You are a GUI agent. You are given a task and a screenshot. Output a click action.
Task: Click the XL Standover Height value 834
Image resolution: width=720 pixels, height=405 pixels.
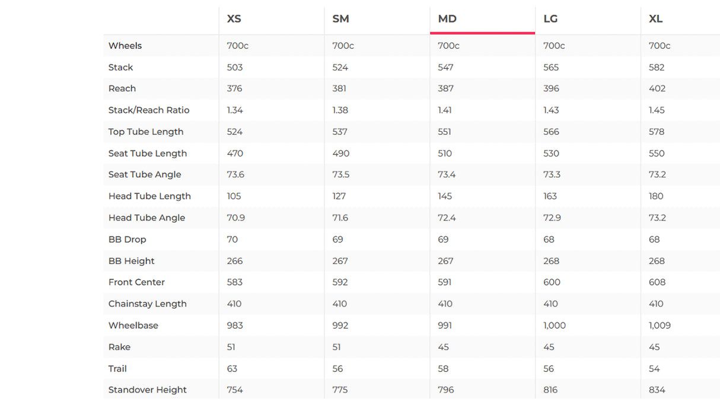(657, 390)
